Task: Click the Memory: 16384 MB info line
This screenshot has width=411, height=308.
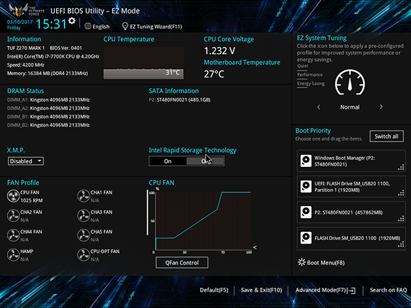Action: [47, 73]
